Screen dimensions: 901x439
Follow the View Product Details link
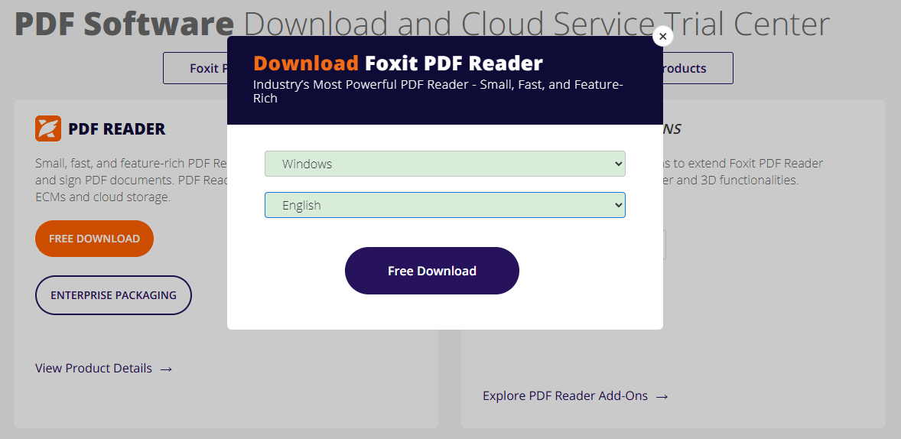[x=93, y=369]
